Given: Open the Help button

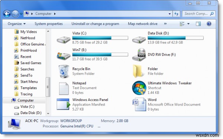Looking at the screenshot, I should coord(209,24).
